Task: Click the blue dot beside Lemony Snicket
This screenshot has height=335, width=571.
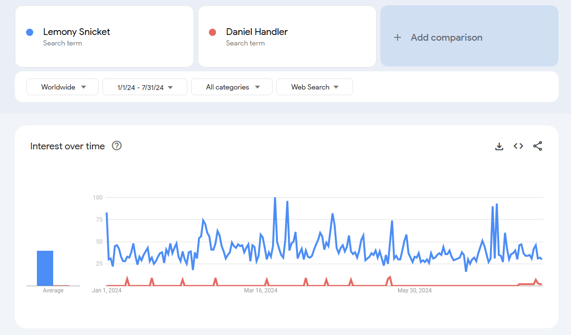Action: click(x=30, y=32)
